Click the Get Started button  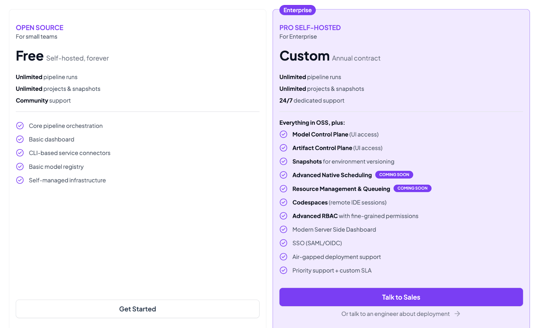point(138,309)
